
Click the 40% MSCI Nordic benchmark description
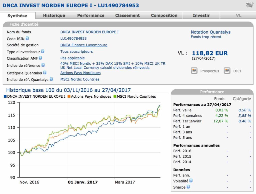pyautogui.click(x=113, y=65)
